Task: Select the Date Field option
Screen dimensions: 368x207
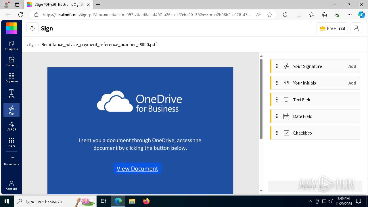Action: click(315, 116)
